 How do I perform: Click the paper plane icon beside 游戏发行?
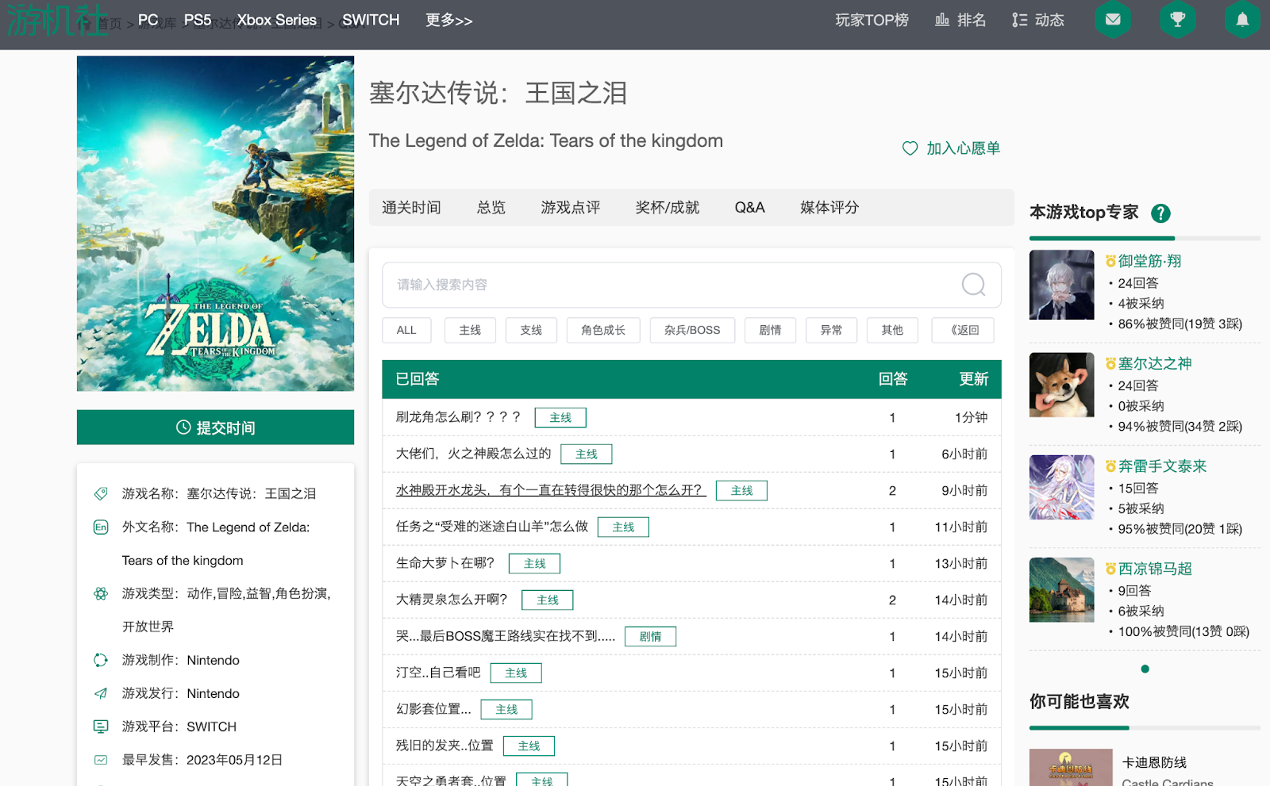[101, 693]
